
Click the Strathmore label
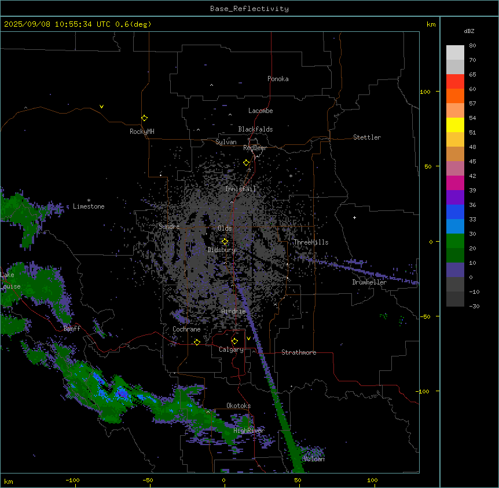coord(299,352)
